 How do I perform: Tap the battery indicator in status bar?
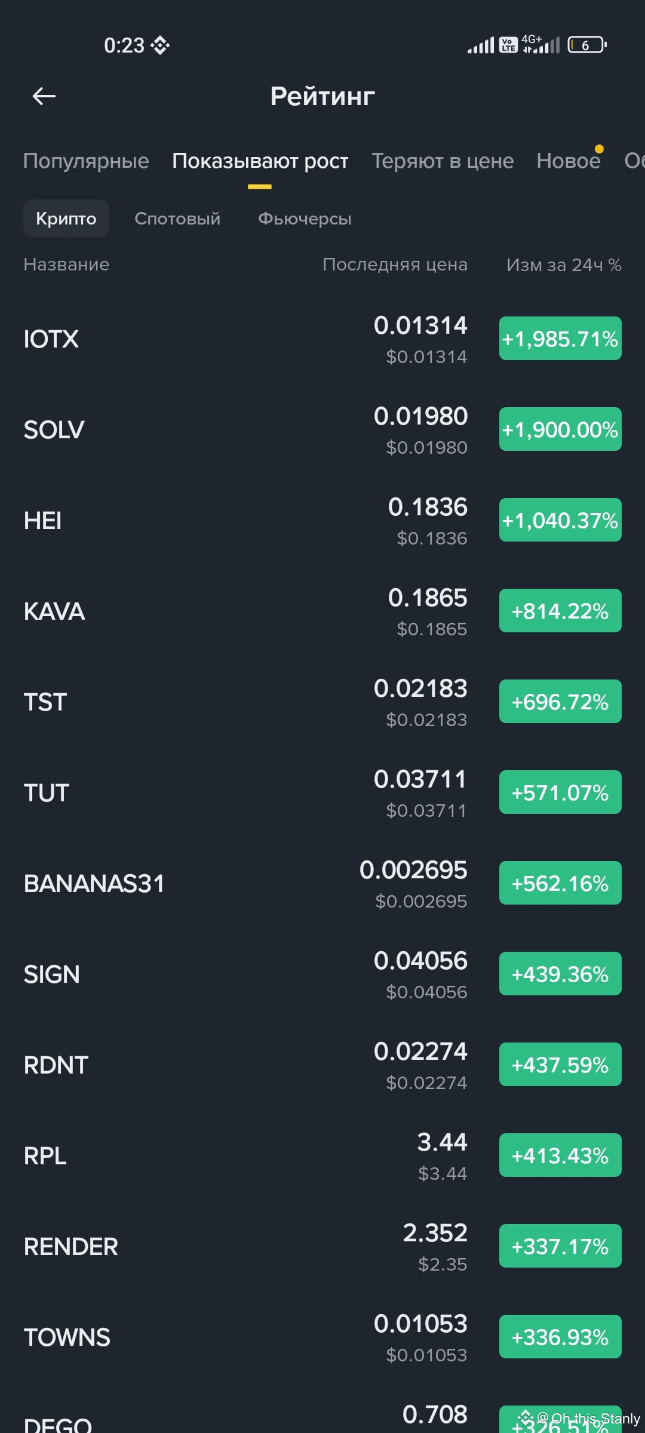coord(588,45)
